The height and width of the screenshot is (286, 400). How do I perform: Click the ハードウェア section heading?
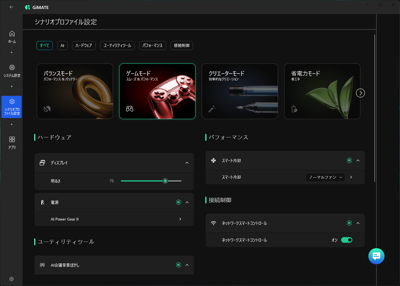tap(55, 137)
